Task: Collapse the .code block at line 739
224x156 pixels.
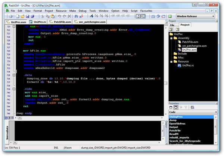Action: pos(14,89)
